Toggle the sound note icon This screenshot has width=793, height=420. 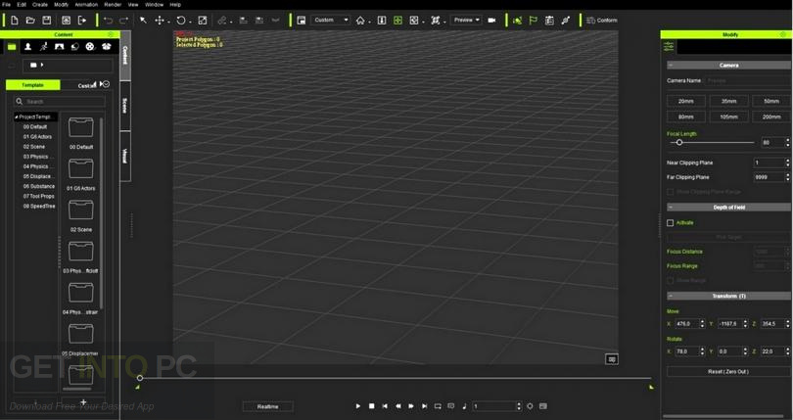tap(464, 406)
